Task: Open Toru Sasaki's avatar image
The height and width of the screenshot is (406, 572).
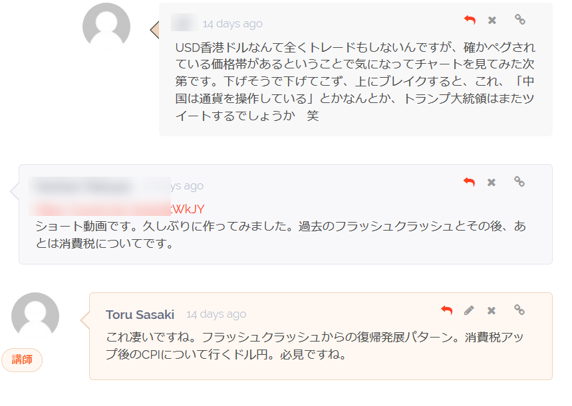Action: [35, 316]
